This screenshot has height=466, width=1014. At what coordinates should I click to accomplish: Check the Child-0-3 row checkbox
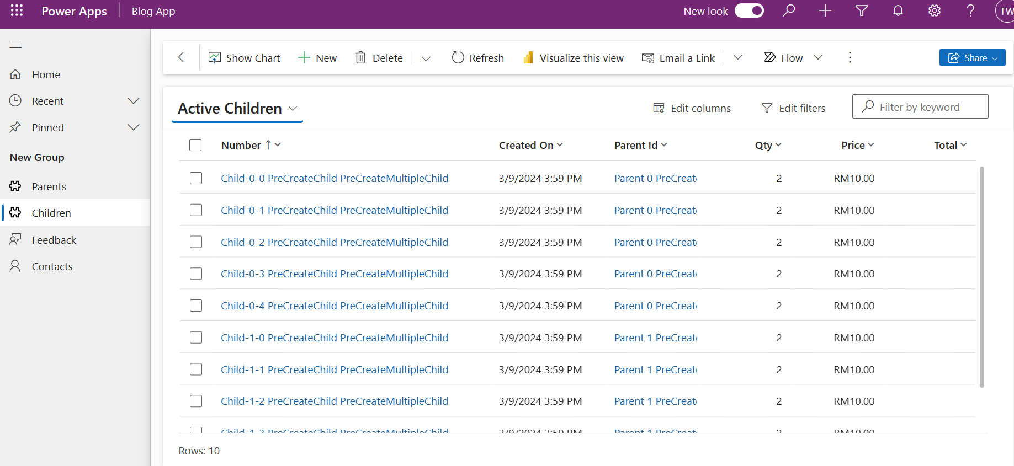[196, 274]
